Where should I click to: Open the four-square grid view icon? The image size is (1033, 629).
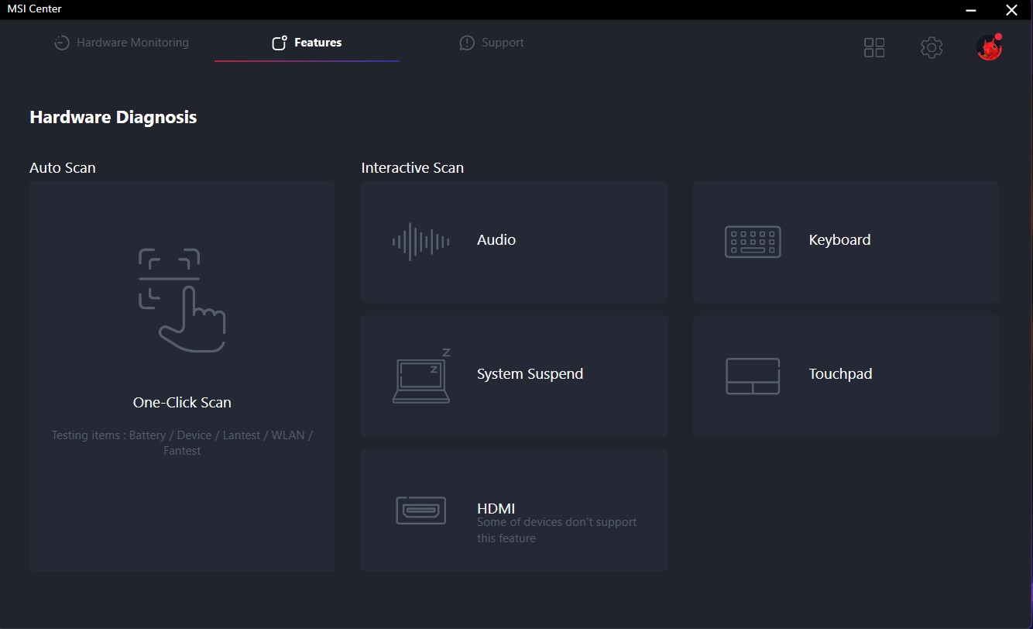873,47
